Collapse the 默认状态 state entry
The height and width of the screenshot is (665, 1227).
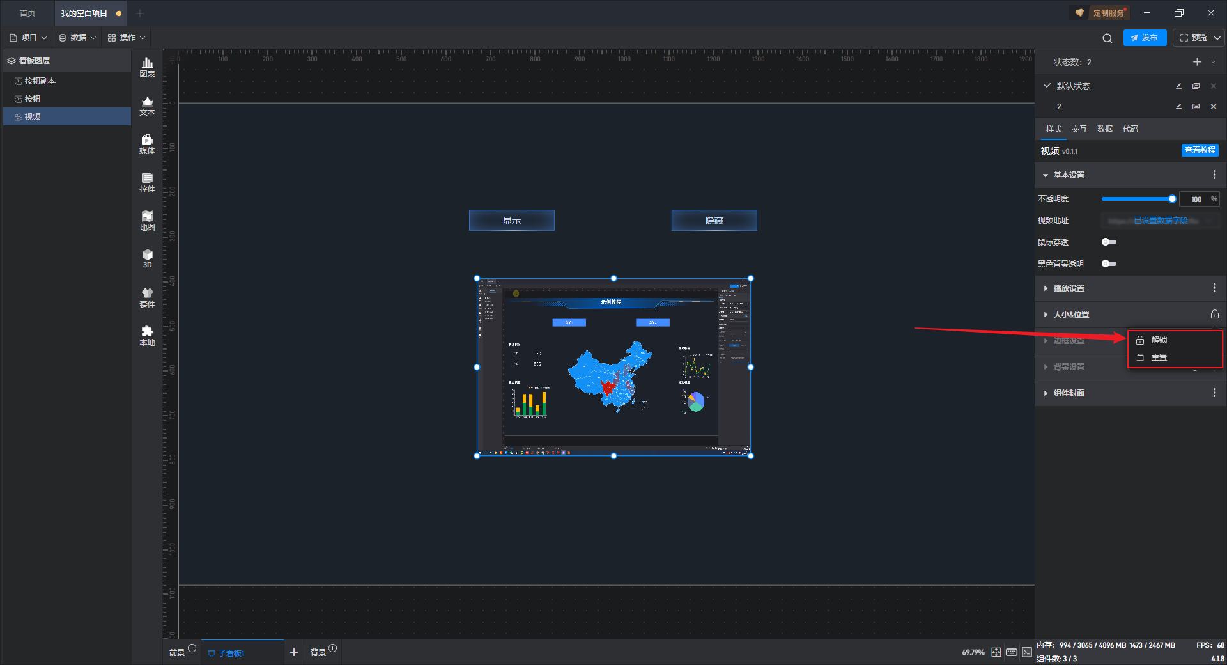click(1047, 86)
